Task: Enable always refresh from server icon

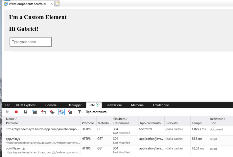Action: coord(35,112)
